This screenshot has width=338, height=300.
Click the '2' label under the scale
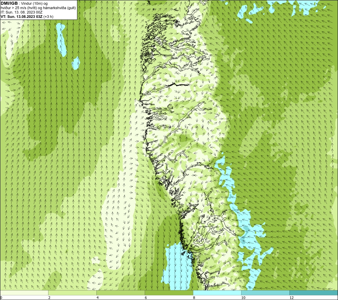tap(49, 298)
